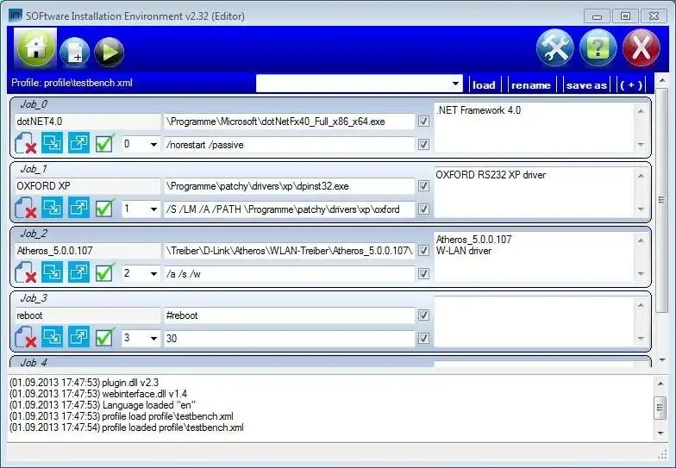Delete Job_1 with the red X file icon
Viewport: 676px width, 468px height.
(26, 208)
